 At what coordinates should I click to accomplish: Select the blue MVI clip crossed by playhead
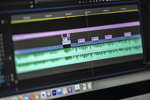(x=89, y=42)
